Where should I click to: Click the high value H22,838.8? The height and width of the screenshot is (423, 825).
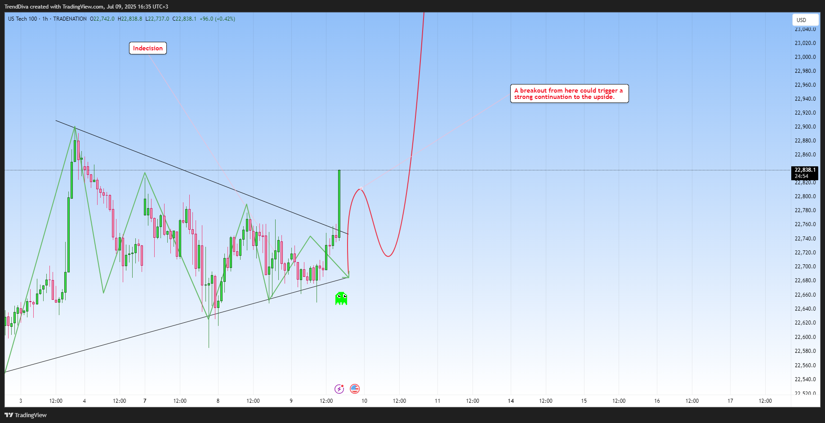130,19
